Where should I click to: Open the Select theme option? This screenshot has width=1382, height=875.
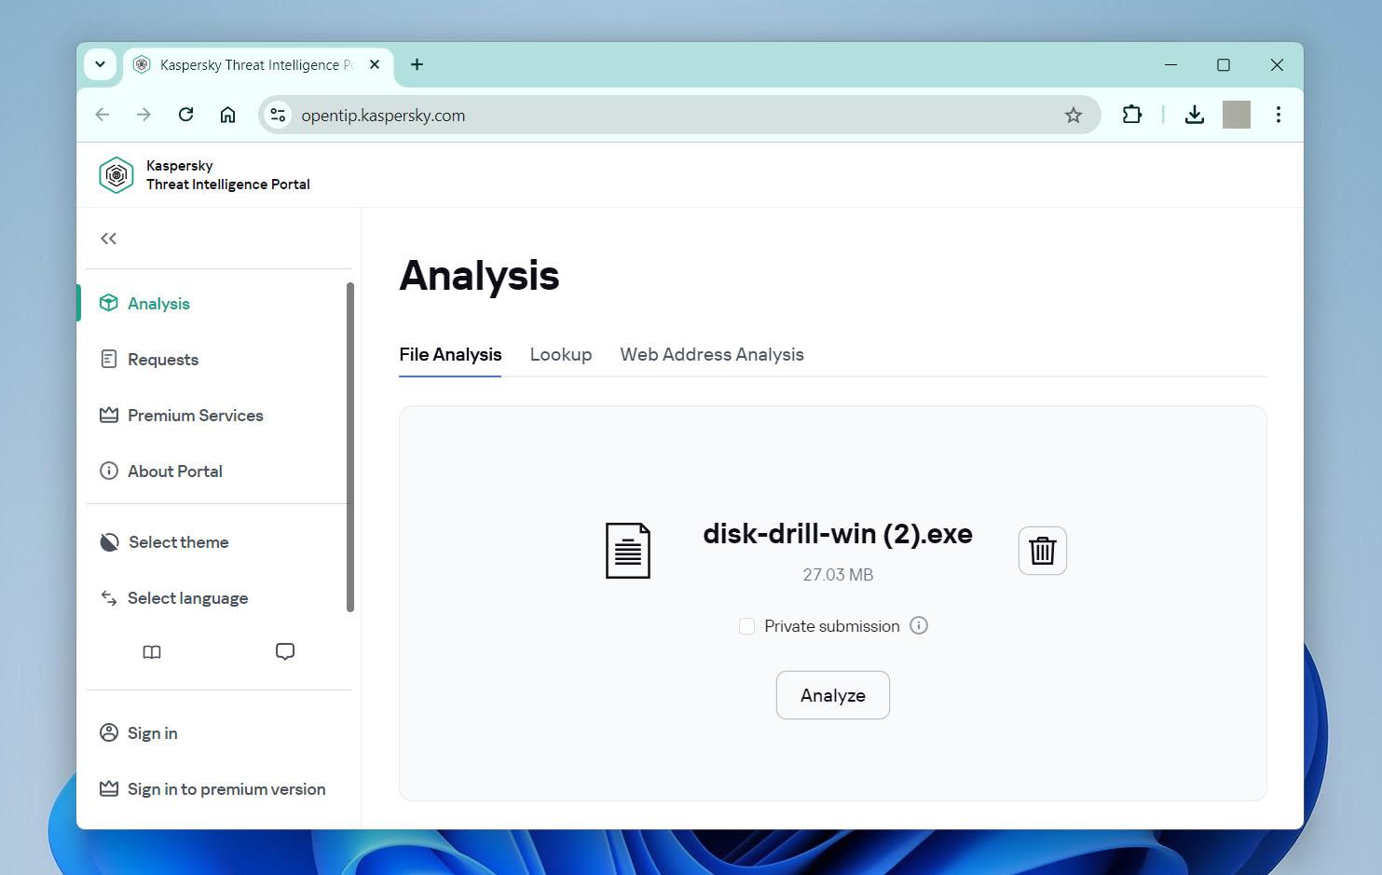179,542
